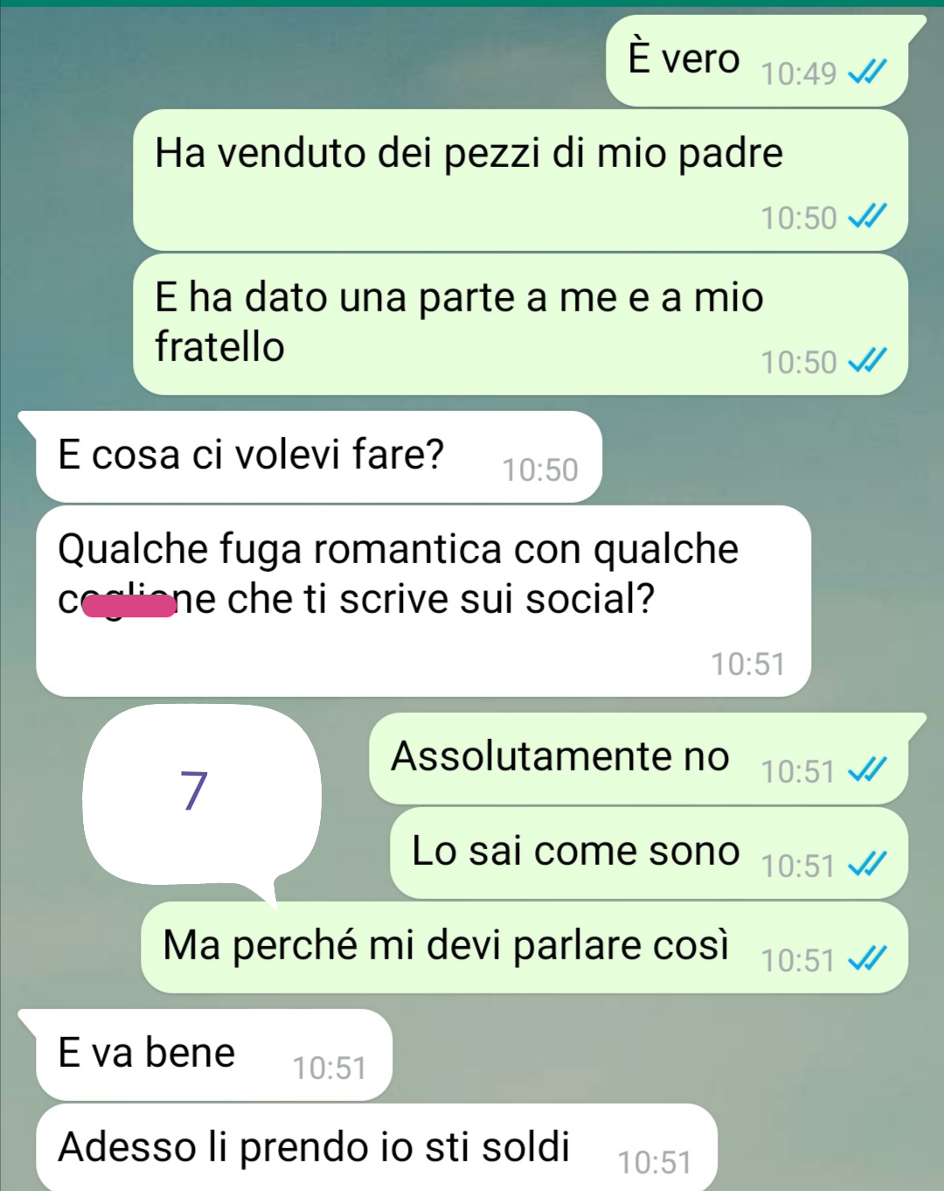Tap the ticks on "Ma perché mi devi parlare così"
Screen dimensions: 944x1191
[x=868, y=959]
